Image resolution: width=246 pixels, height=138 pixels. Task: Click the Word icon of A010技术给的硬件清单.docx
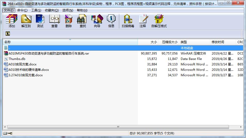pos(6,70)
